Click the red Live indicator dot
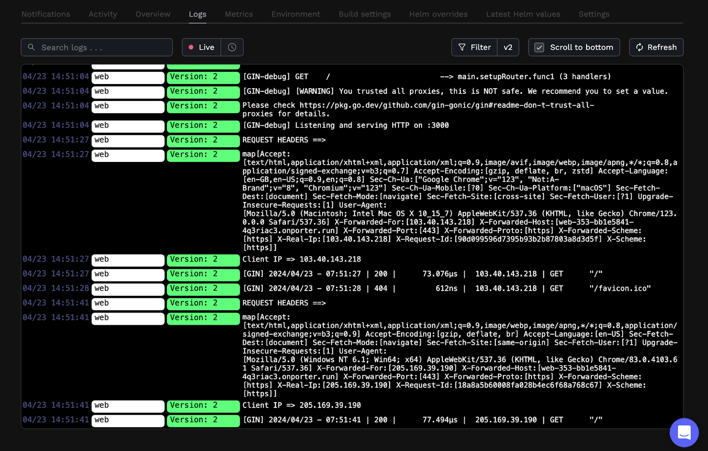The height and width of the screenshot is (451, 708). 191,47
